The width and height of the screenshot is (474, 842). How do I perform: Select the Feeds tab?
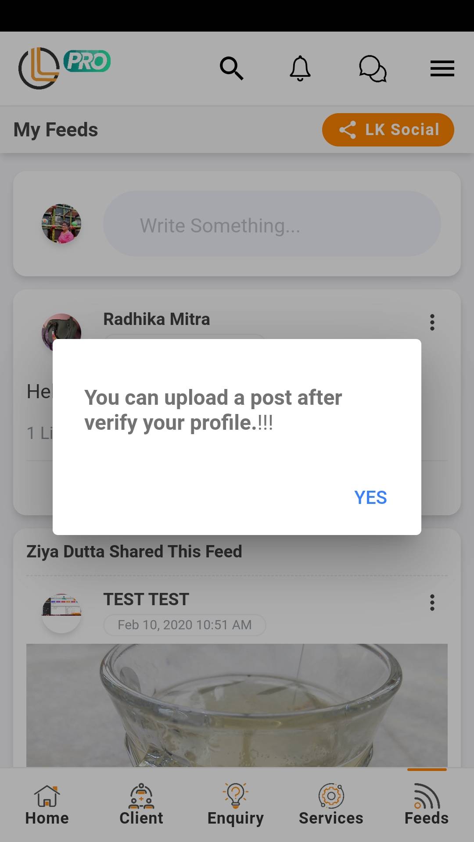coord(427,805)
